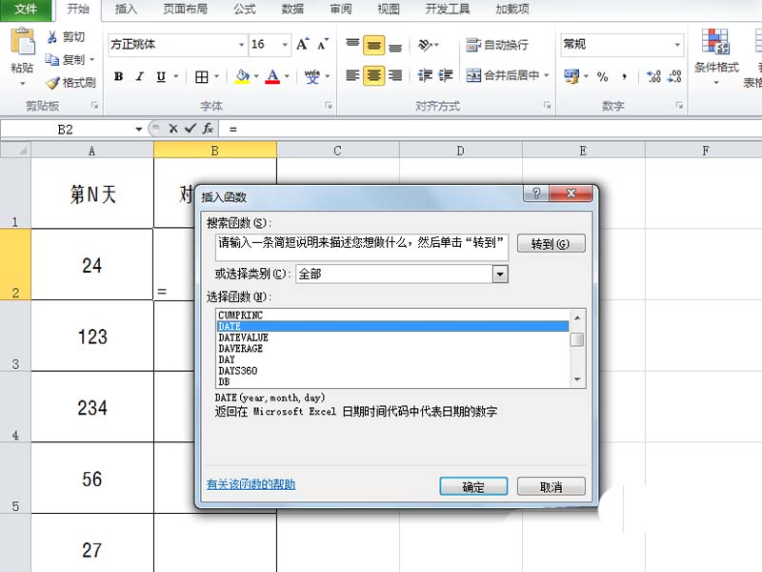762x572 pixels.
Task: Expand the Name Box dropdown arrow
Action: 138,130
